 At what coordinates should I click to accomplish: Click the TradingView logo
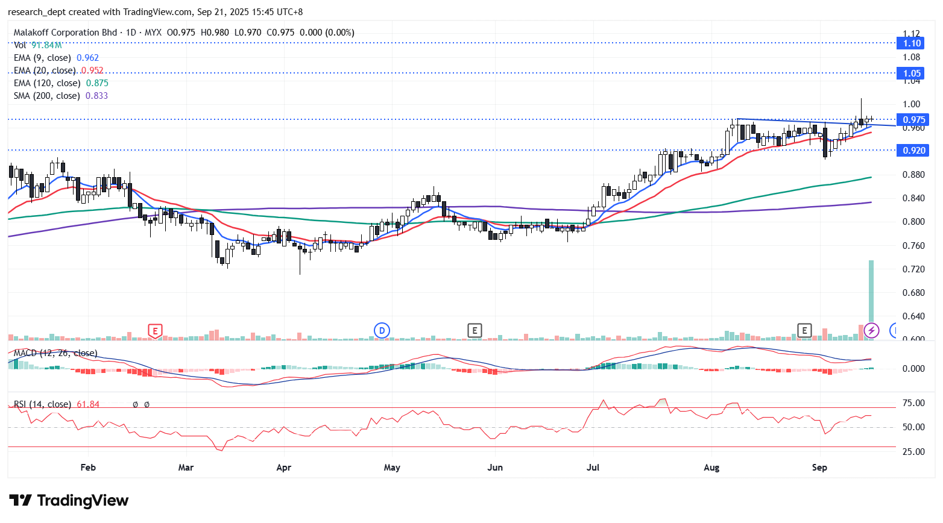pyautogui.click(x=69, y=501)
